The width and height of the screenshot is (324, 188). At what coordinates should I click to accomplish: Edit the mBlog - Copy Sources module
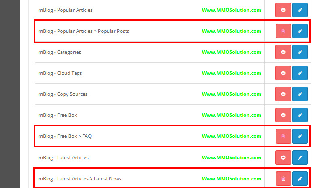pos(300,94)
